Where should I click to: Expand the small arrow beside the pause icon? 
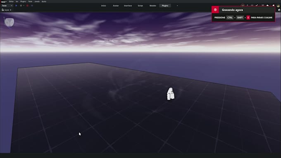pyautogui.click(x=24, y=6)
